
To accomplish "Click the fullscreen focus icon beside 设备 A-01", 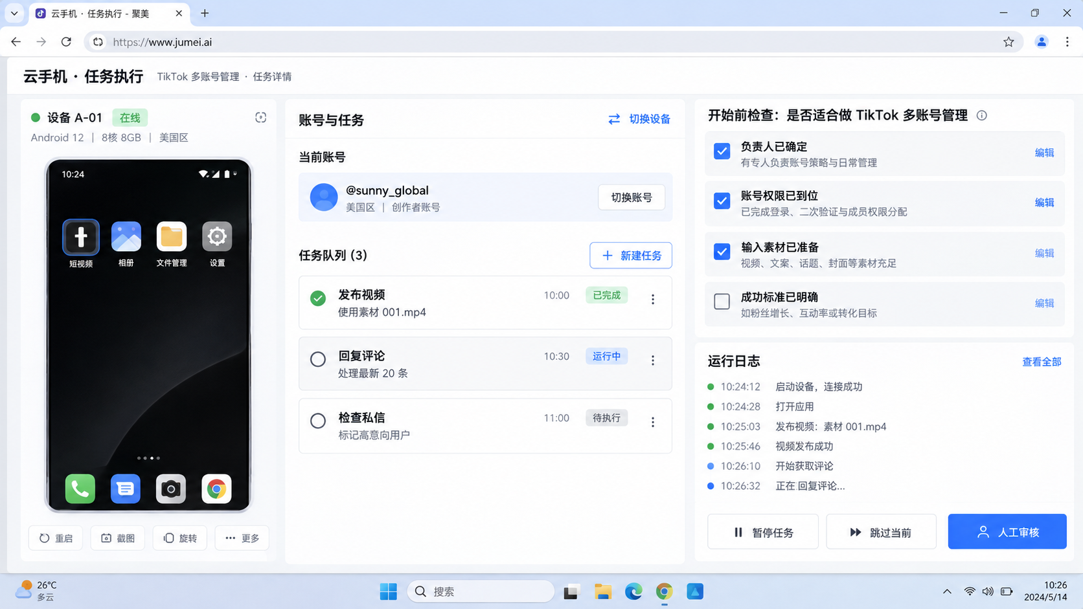I will coord(261,117).
